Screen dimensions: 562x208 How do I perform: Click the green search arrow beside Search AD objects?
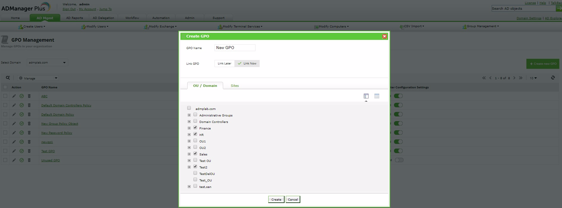(559, 9)
